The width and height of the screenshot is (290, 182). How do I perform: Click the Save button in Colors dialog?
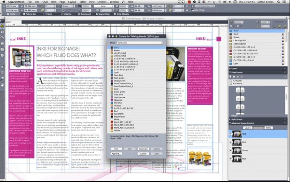pos(157,154)
